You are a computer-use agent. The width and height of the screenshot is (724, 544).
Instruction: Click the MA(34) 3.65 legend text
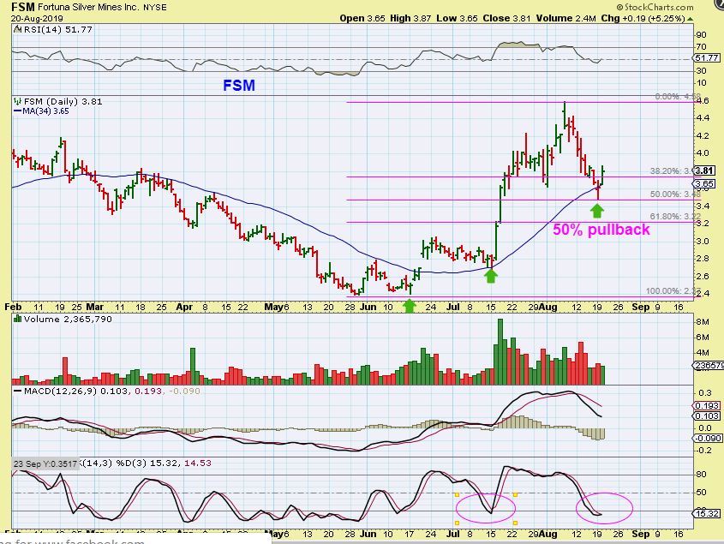tap(45, 111)
